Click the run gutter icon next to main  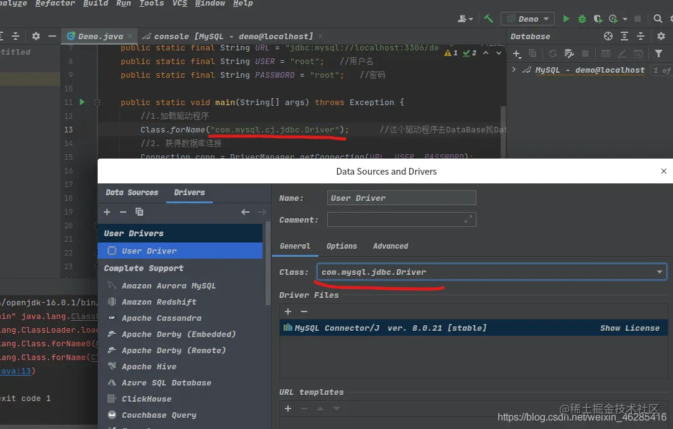(82, 102)
